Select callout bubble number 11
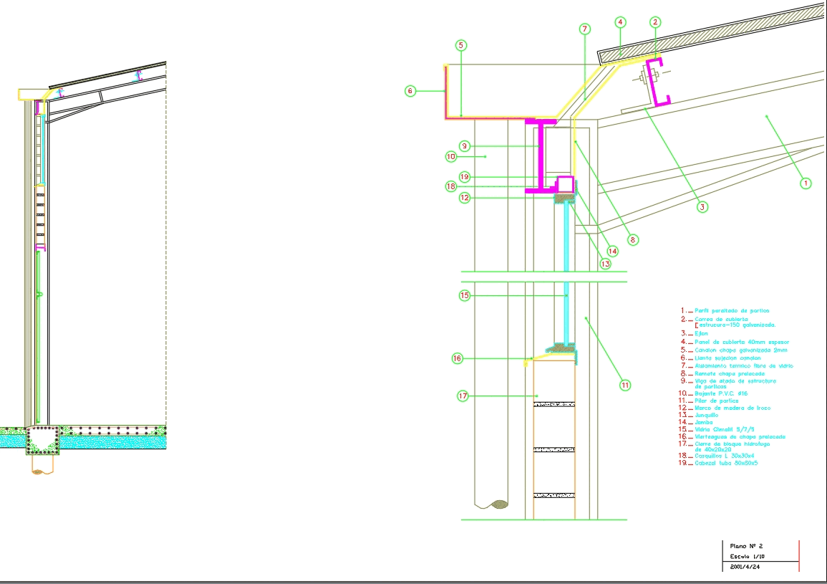The height and width of the screenshot is (584, 827). pos(625,385)
